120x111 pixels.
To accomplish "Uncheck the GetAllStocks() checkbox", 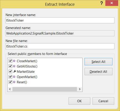I will point(10,66).
